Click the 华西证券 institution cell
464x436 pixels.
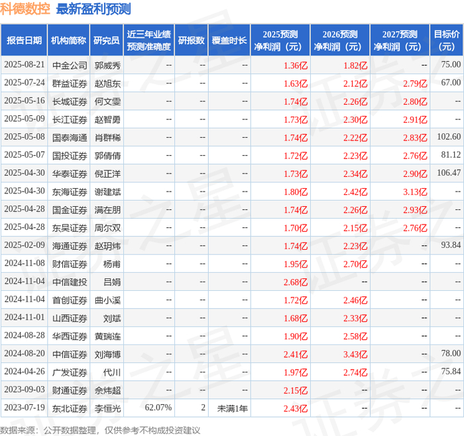click(70, 336)
